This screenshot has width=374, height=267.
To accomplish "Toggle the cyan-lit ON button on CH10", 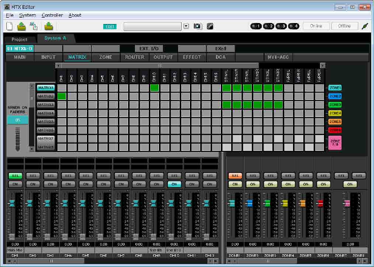I will point(174,184).
